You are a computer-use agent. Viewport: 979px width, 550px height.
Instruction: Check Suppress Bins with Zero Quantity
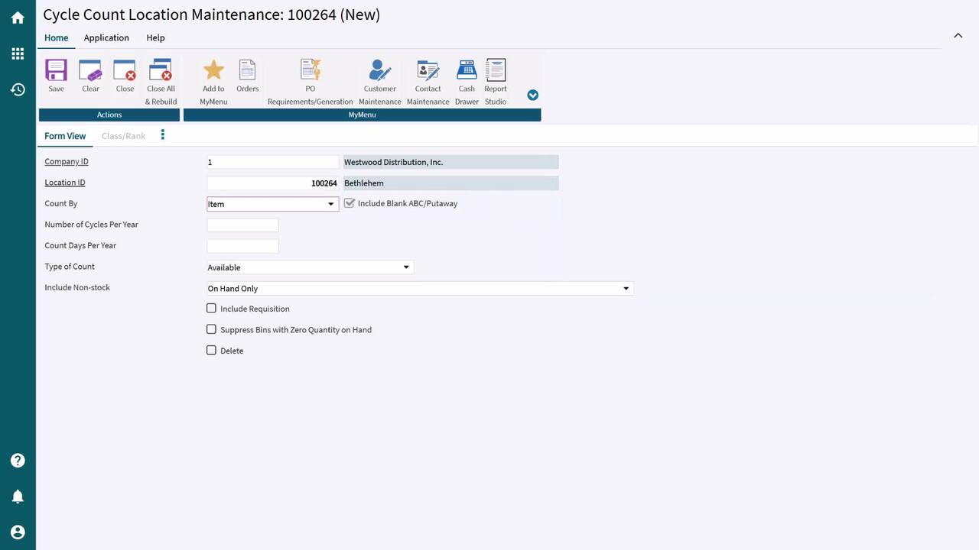212,329
